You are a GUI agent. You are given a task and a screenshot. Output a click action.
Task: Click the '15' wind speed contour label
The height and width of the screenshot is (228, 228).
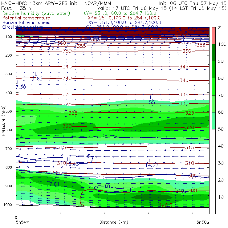(87, 156)
